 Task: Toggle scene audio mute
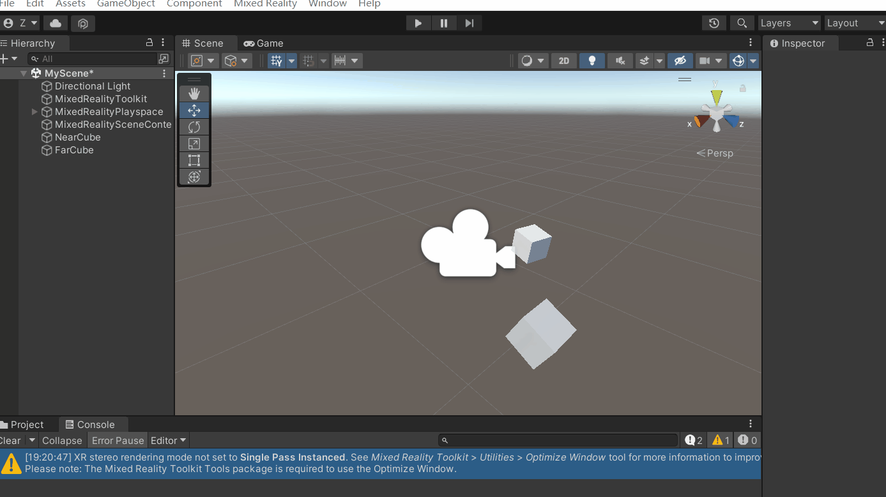point(620,61)
